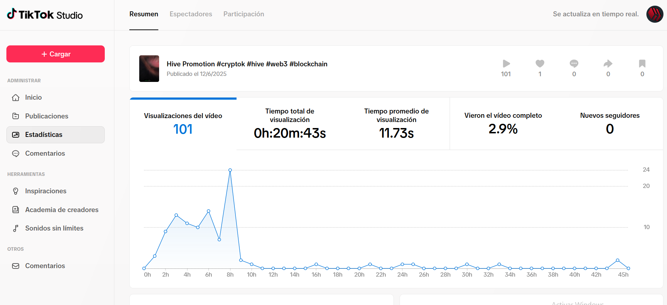Screen dimensions: 667x305
Task: Click the "Publicado el 12/6/2025" text
Action: pyautogui.click(x=196, y=74)
